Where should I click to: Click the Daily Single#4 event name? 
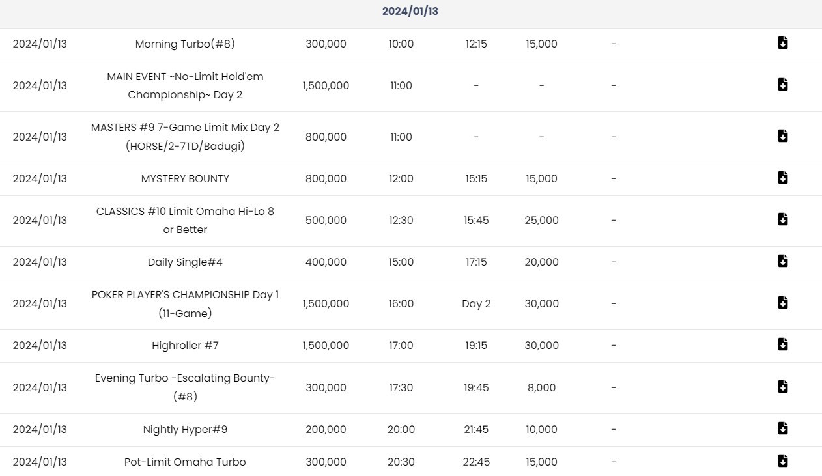[185, 262]
